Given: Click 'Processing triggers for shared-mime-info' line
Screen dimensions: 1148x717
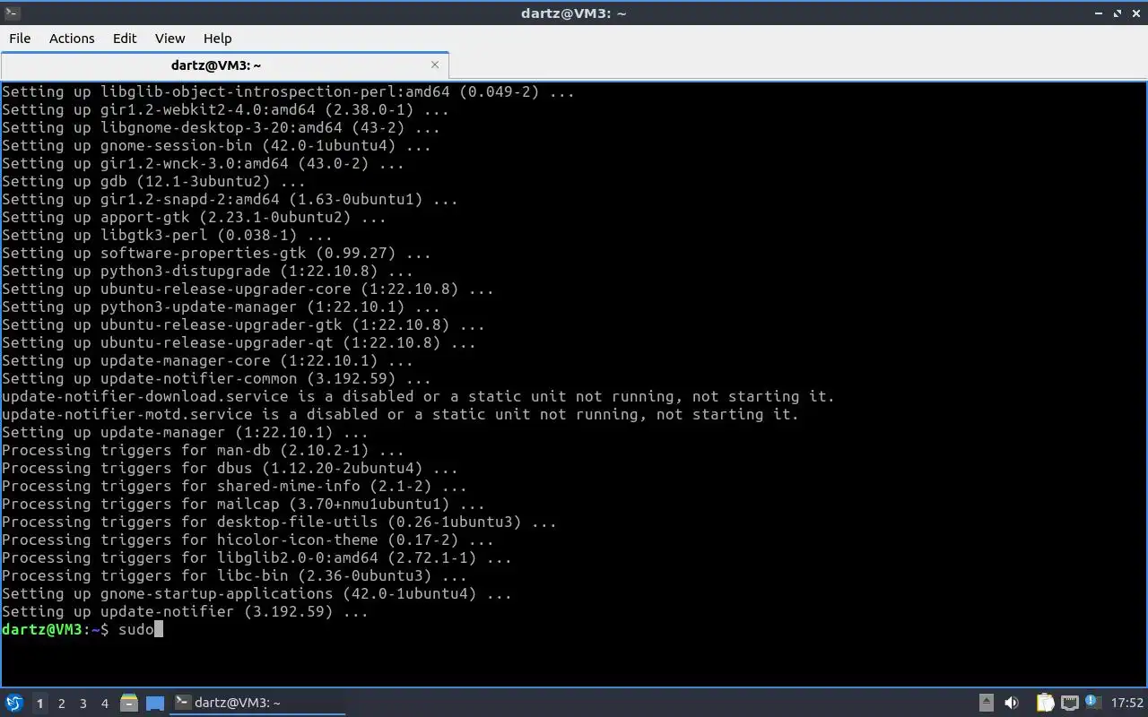Looking at the screenshot, I should point(234,486).
